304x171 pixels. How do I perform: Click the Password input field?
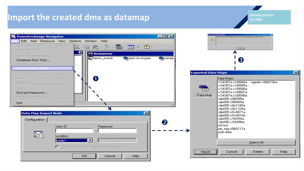click(x=117, y=131)
